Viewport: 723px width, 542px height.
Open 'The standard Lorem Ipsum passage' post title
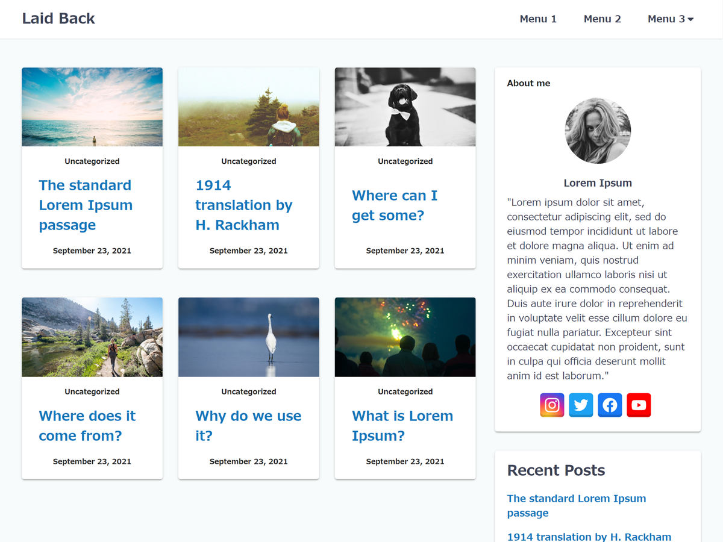[86, 205]
